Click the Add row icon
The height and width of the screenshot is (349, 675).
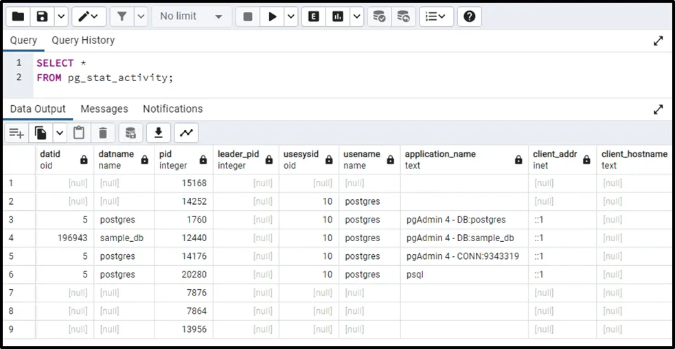[16, 133]
